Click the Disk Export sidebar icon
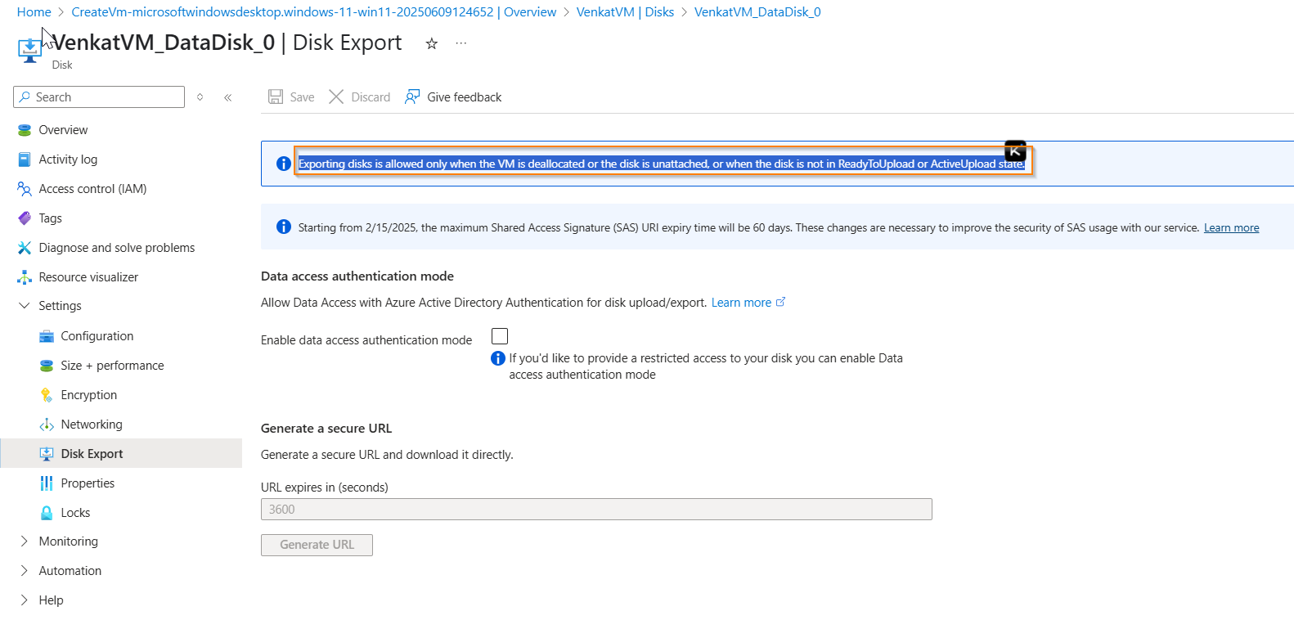Image resolution: width=1294 pixels, height=620 pixels. pyautogui.click(x=47, y=454)
